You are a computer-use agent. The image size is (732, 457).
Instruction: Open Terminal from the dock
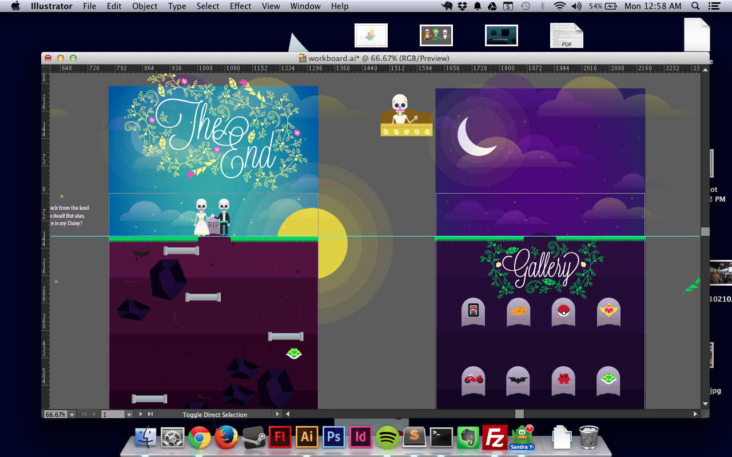(x=441, y=438)
